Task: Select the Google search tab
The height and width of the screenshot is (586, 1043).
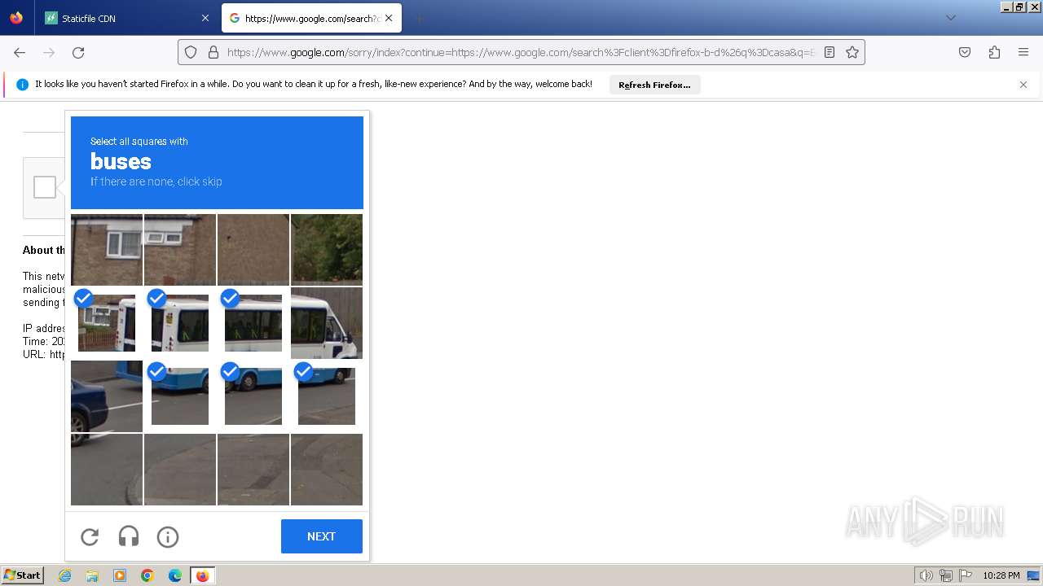Action: tap(311, 18)
